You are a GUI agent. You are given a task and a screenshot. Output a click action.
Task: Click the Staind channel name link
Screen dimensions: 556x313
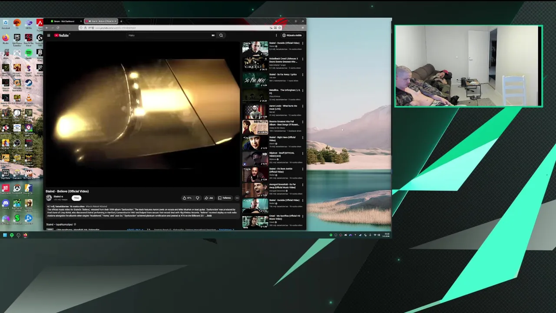[56, 196]
